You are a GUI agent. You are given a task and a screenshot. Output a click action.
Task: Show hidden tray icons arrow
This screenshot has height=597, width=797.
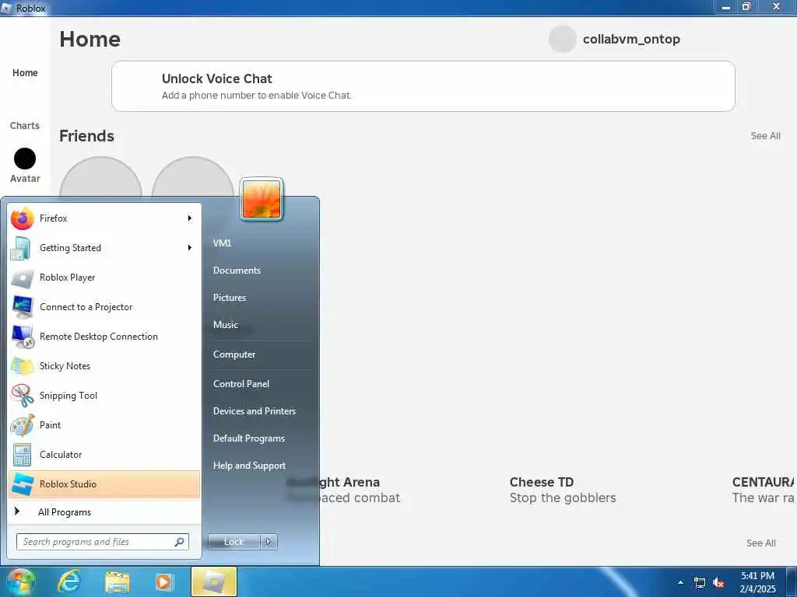[x=680, y=582]
